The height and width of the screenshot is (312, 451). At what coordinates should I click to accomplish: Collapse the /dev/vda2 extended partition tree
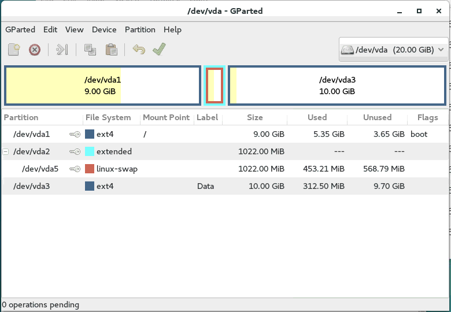tap(6, 151)
